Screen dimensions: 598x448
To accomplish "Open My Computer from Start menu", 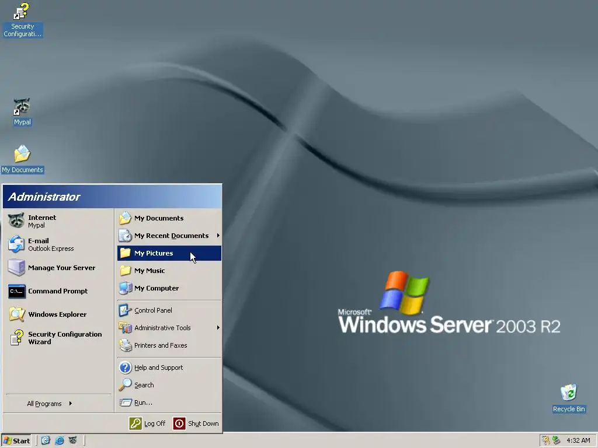I will (169, 288).
